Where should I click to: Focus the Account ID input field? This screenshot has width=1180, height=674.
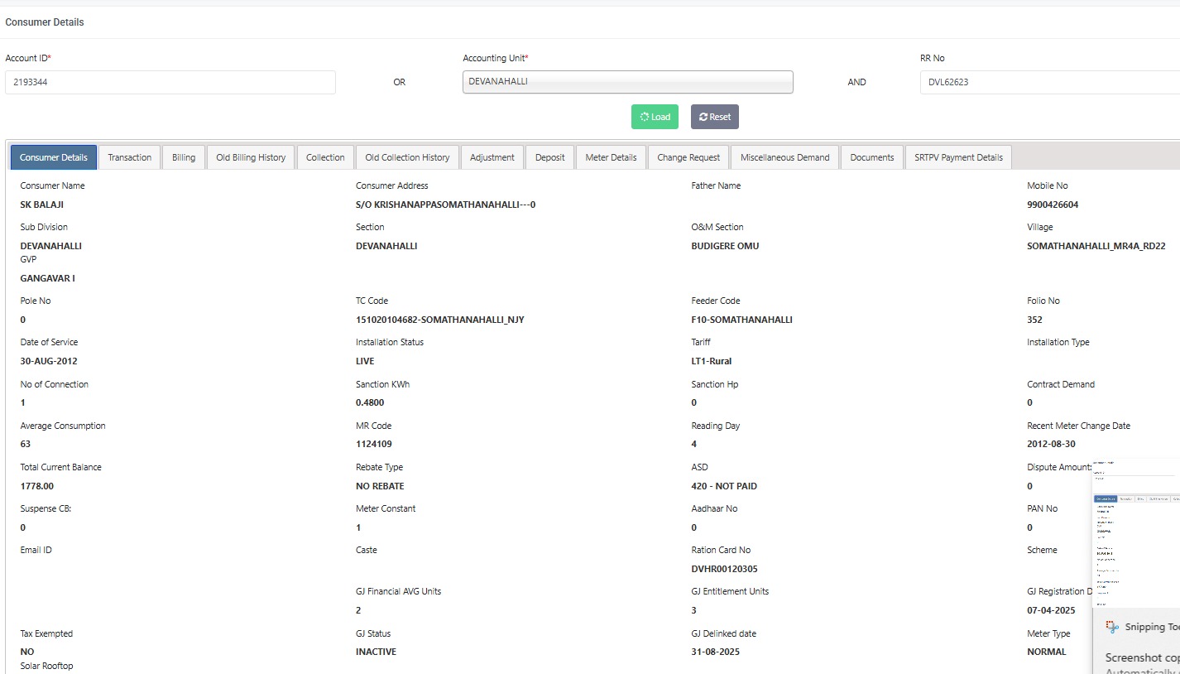[170, 82]
